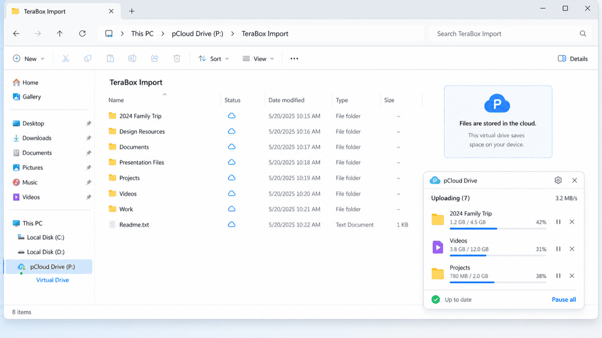Click Projects upload progress bar
The width and height of the screenshot is (602, 338).
point(498,283)
